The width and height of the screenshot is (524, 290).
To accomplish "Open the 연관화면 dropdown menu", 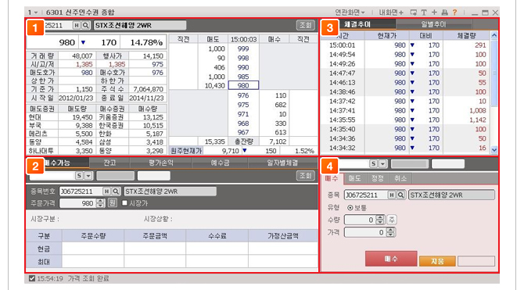I will pyautogui.click(x=350, y=13).
